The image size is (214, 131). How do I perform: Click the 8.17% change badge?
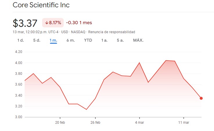click(x=53, y=22)
